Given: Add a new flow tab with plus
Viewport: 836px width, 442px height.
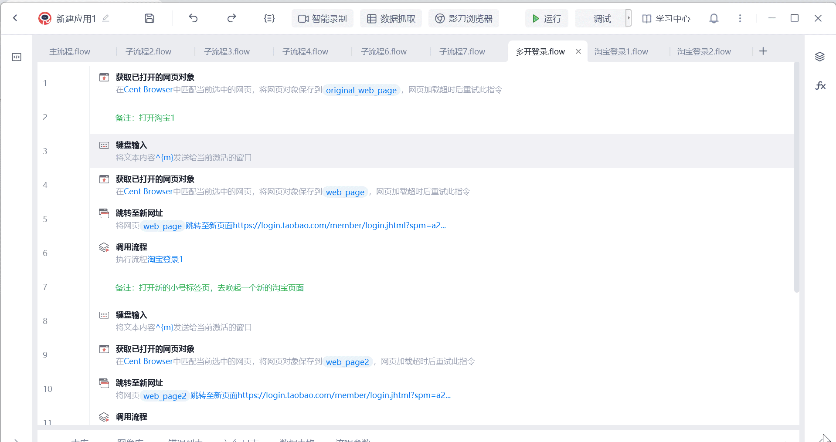Looking at the screenshot, I should click(x=763, y=51).
